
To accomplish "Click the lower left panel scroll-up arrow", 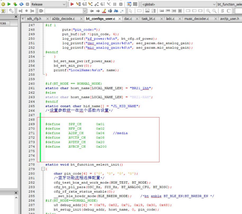I will click(16, 197).
